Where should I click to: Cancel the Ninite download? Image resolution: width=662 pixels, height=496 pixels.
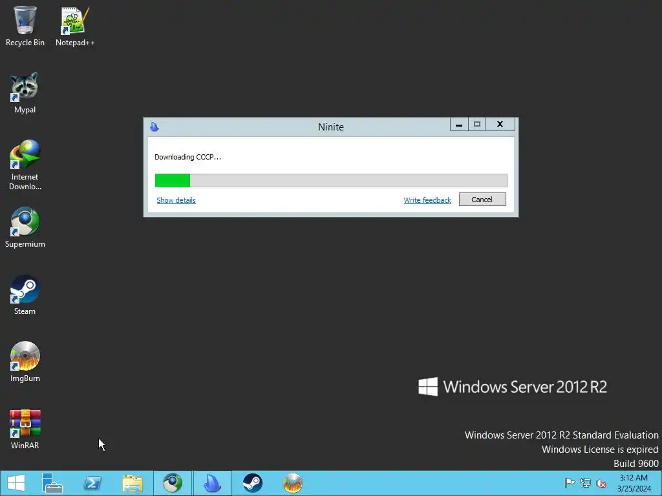(x=482, y=200)
